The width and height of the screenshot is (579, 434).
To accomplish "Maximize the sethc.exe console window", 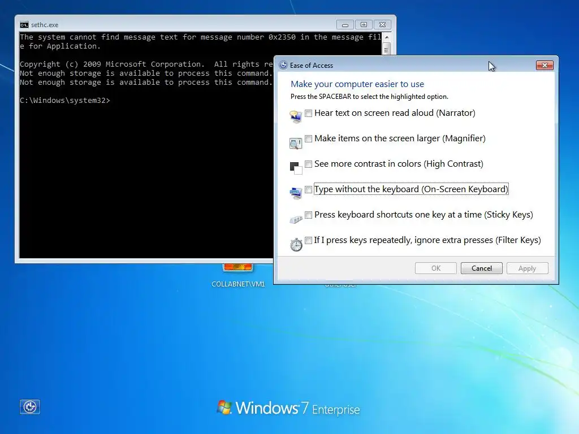I will tap(364, 25).
